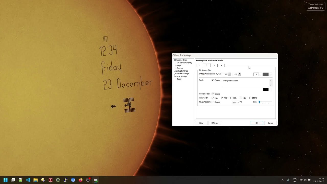Open Task View from the taskbar
Image resolution: width=327 pixels, height=184 pixels.
[x=13, y=180]
